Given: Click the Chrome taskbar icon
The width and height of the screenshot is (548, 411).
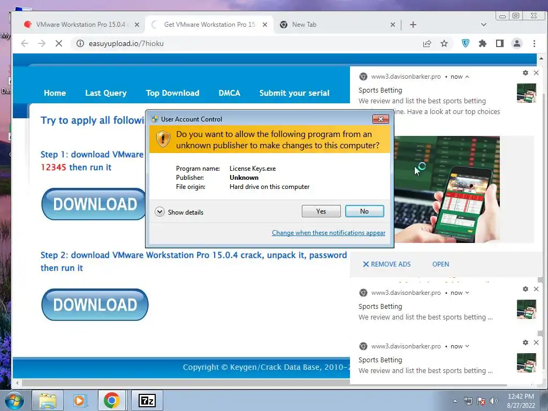Looking at the screenshot, I should click(x=111, y=400).
